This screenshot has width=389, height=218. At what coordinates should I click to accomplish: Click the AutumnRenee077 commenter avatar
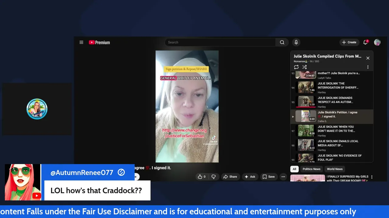[23, 182]
